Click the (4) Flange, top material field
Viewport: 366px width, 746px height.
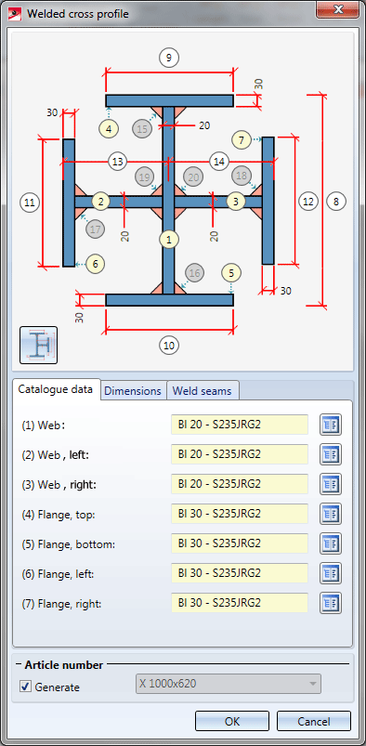[240, 514]
